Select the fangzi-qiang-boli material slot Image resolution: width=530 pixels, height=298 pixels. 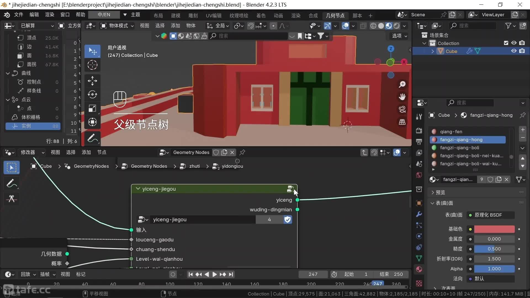(x=459, y=148)
